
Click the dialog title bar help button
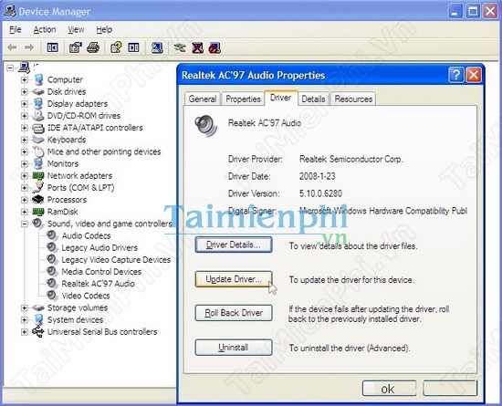(455, 75)
